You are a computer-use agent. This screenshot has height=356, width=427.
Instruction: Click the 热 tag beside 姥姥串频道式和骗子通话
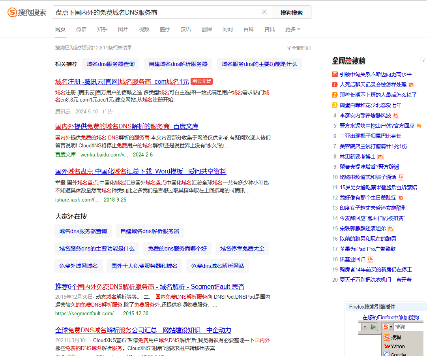[x=401, y=177]
